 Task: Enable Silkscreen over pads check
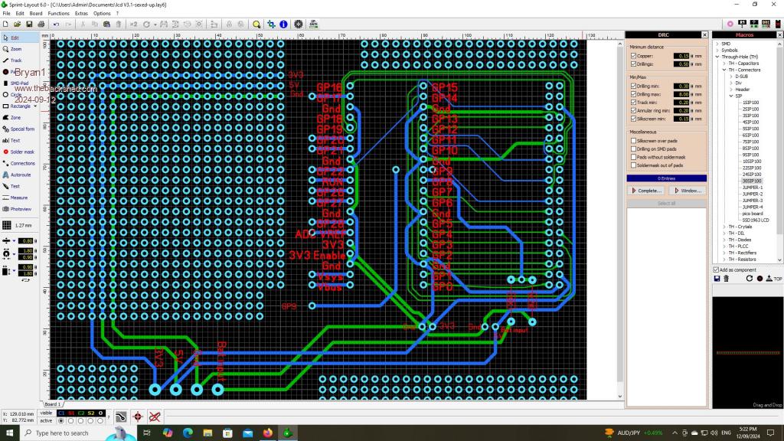click(633, 140)
